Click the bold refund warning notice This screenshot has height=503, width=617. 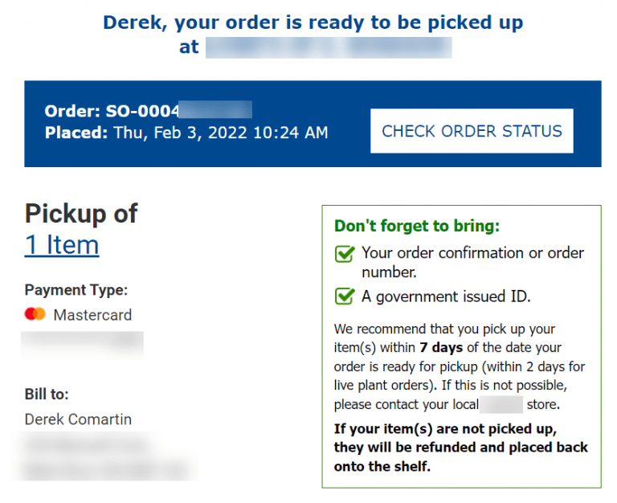coord(460,447)
